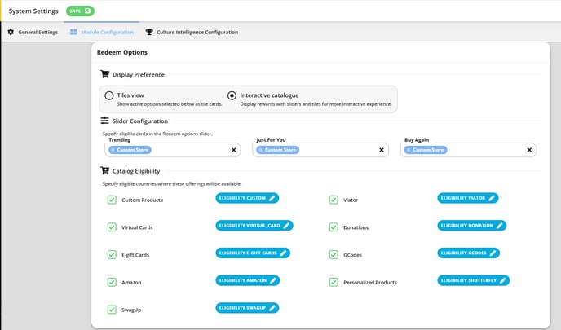Click the Module Configuration grid icon
This screenshot has height=330, width=561.
pos(73,32)
